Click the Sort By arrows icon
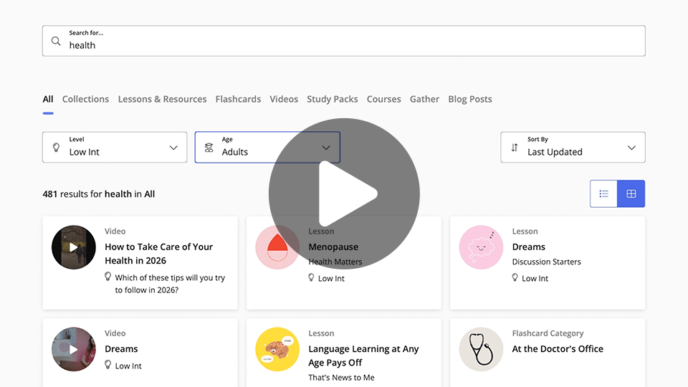Screen dimensions: 688x387 point(515,148)
